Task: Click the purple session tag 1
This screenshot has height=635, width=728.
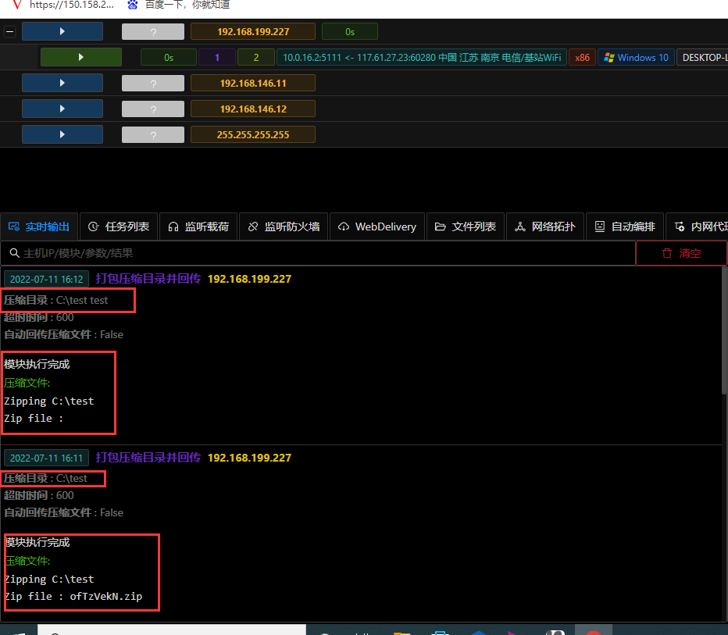Action: coord(217,58)
